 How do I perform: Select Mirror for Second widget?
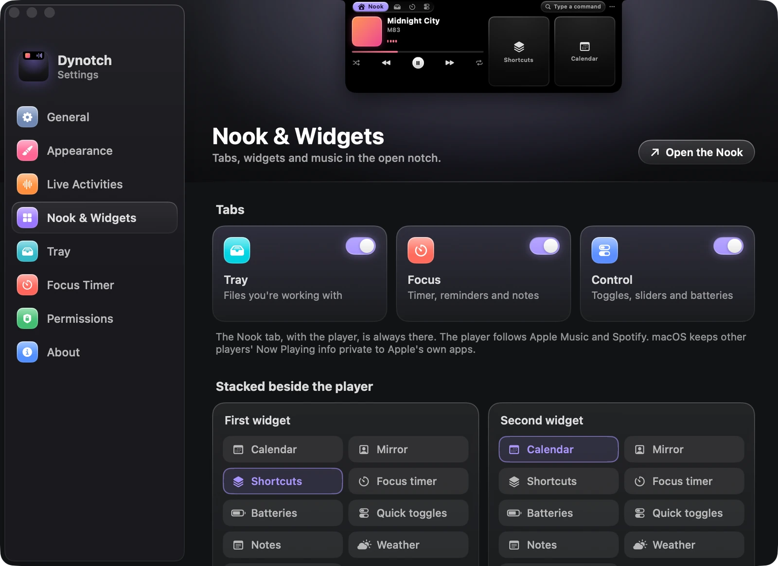(x=684, y=449)
